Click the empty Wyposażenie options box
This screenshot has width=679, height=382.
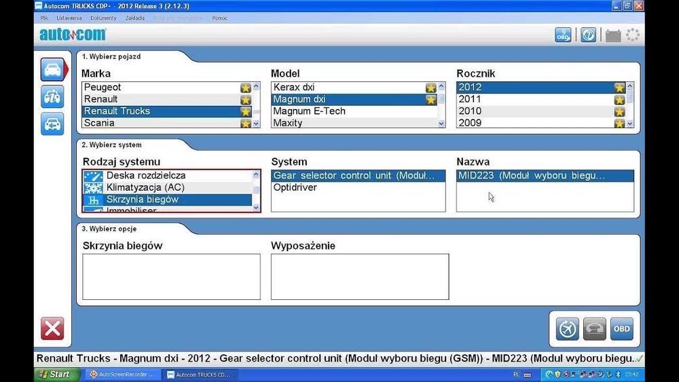tap(360, 276)
